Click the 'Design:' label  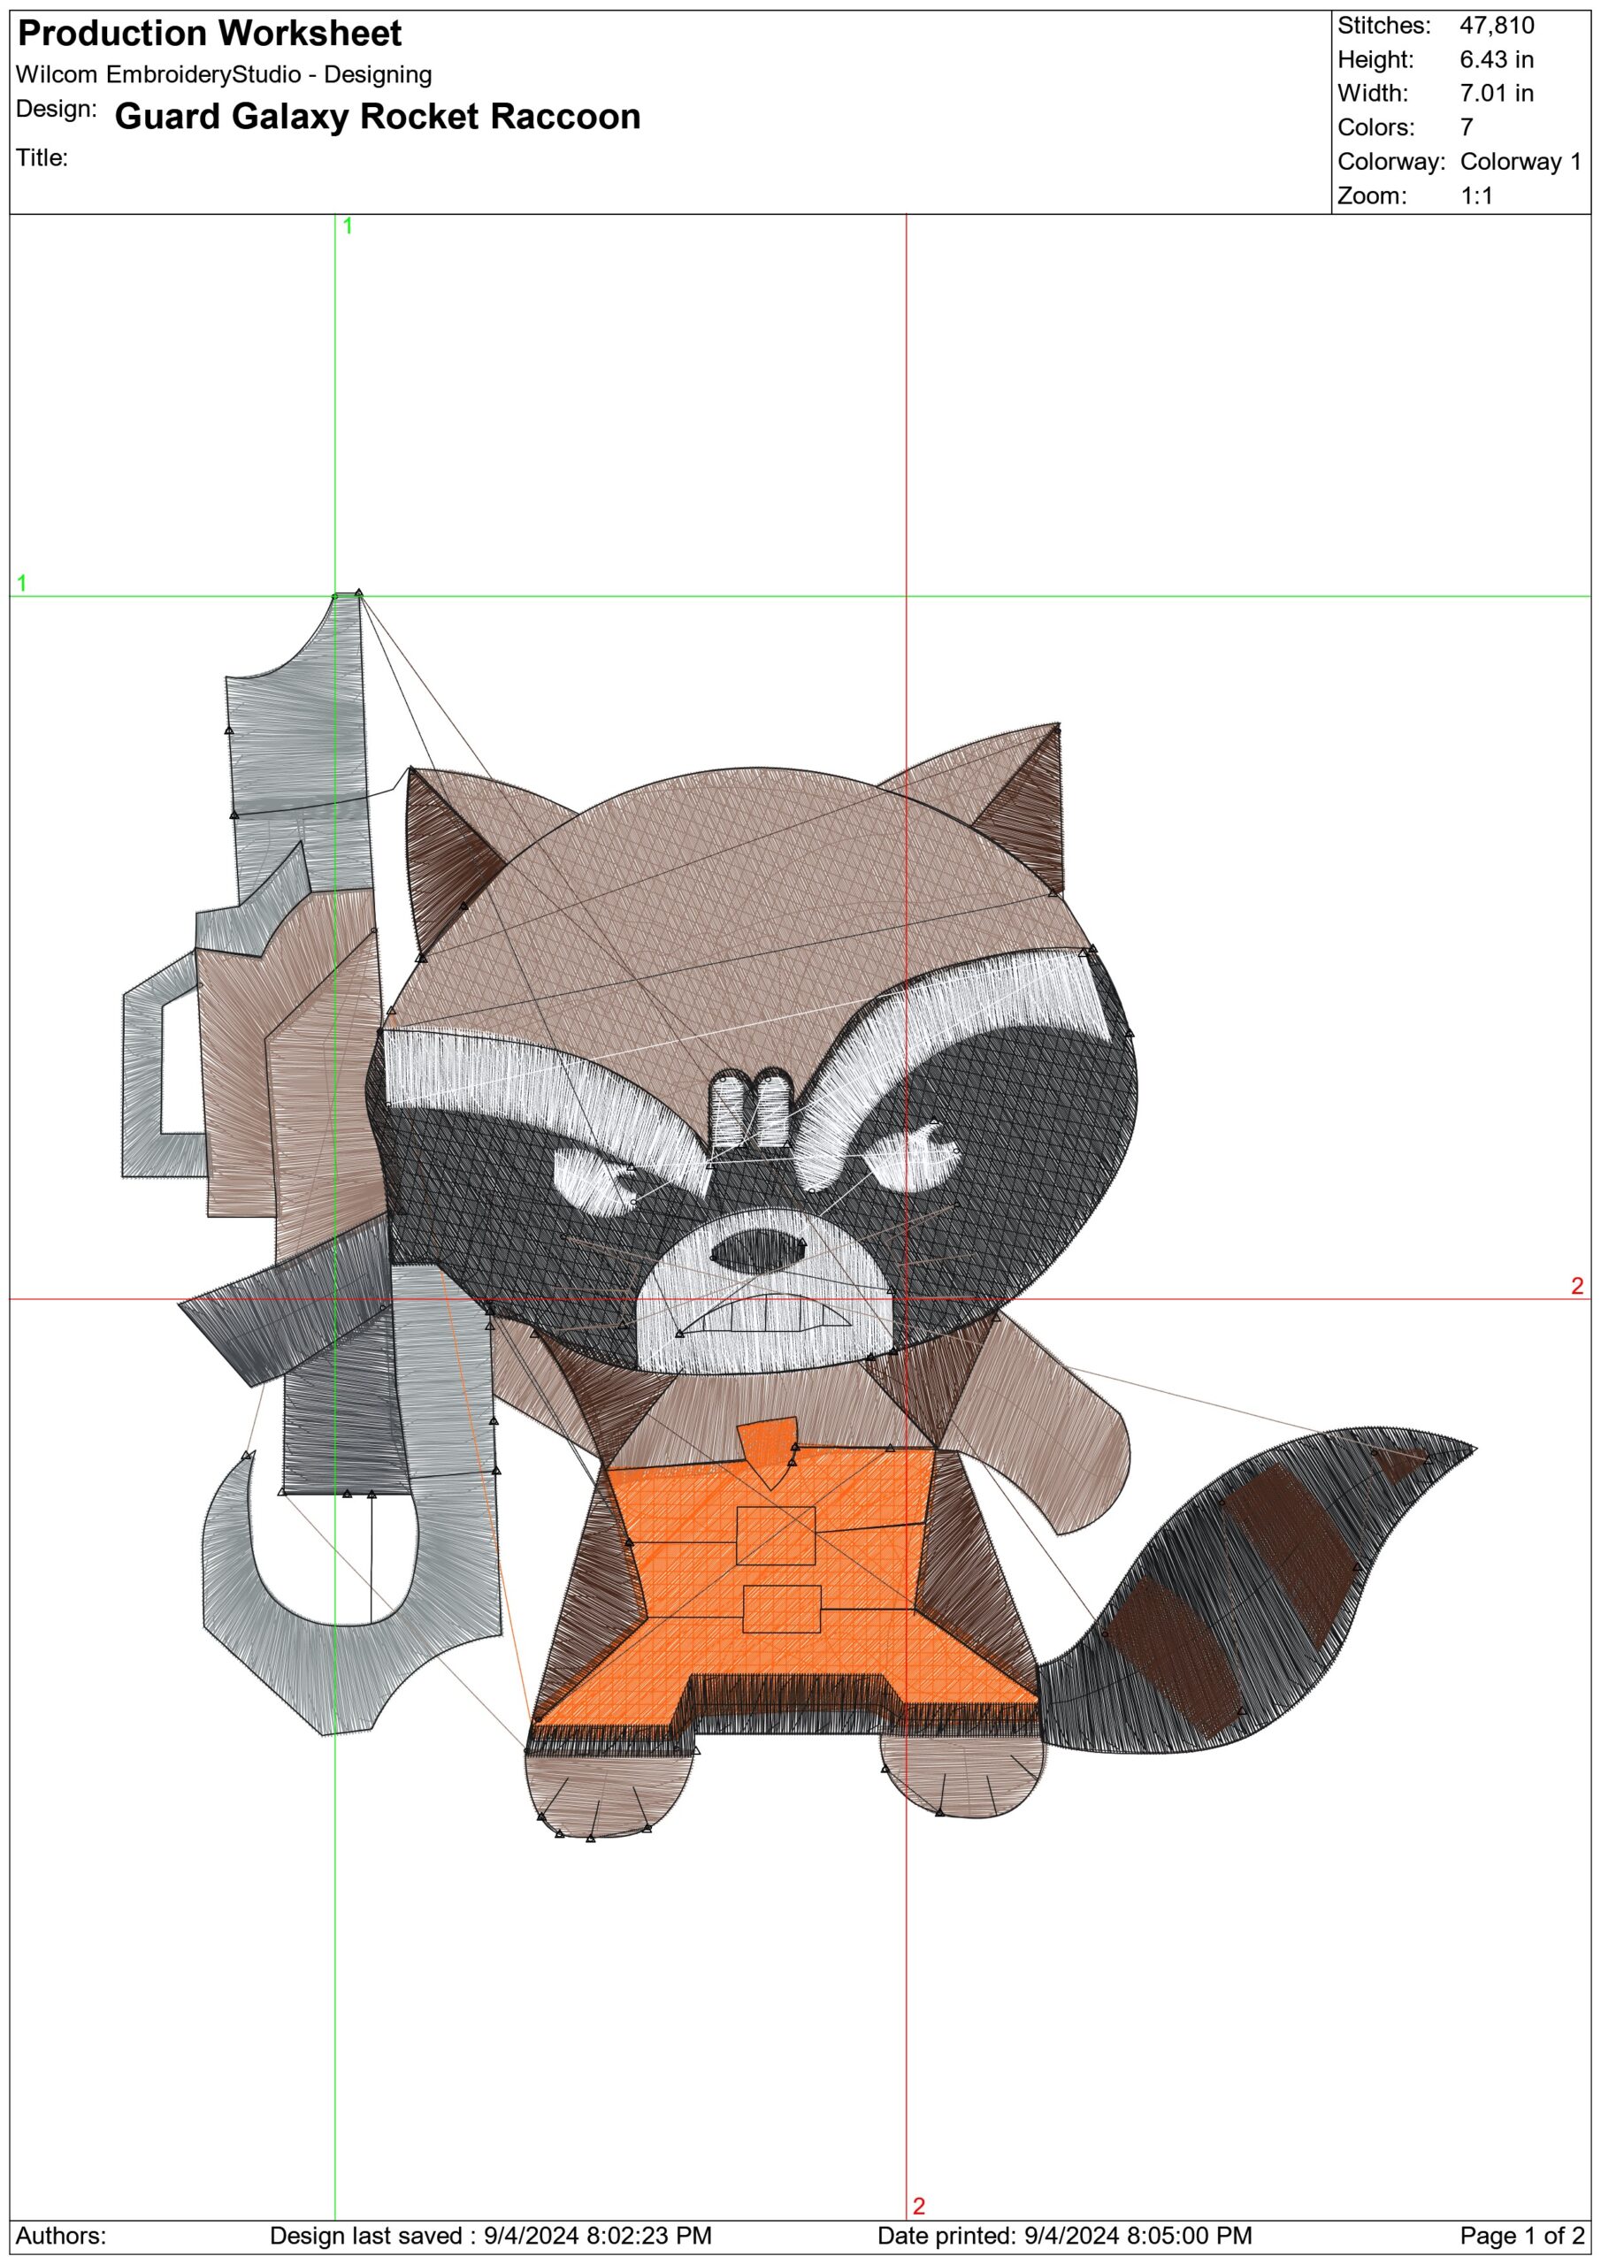tap(57, 109)
